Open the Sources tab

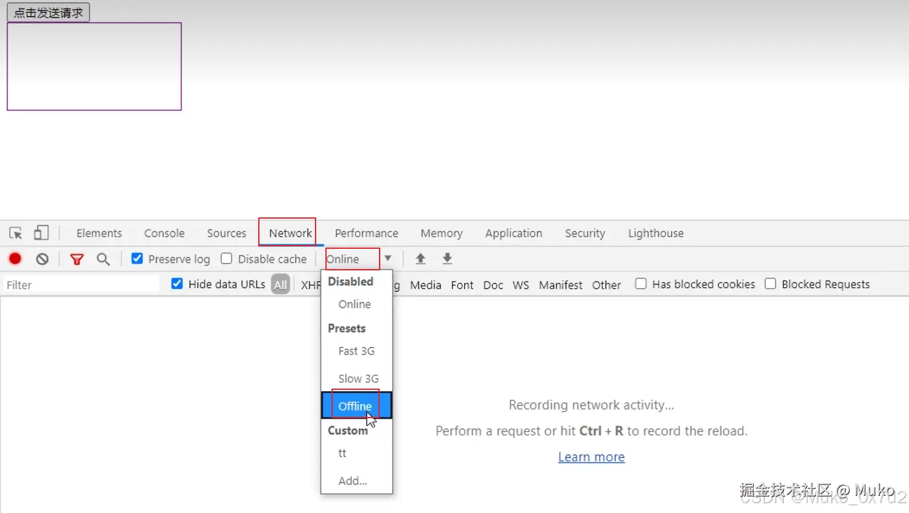coord(227,233)
